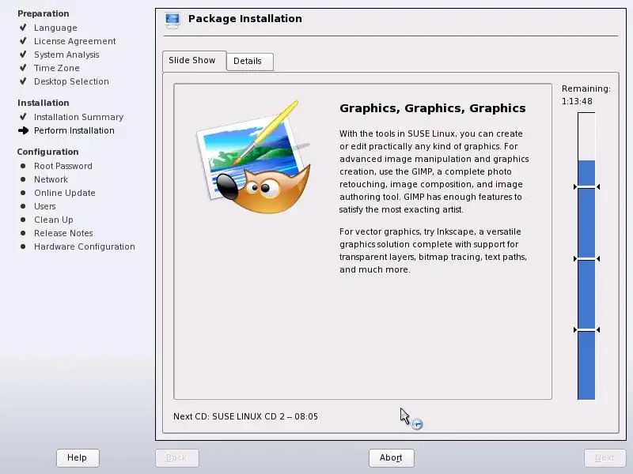Click the checkmark next to Desktop Selection
633x474 pixels.
(x=23, y=81)
